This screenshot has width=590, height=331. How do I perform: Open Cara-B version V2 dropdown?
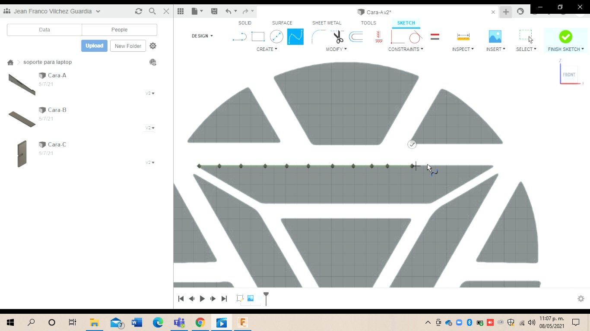point(150,128)
